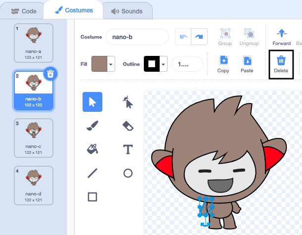Open the Fill color dropdown
The height and width of the screenshot is (235, 302).
pyautogui.click(x=111, y=64)
